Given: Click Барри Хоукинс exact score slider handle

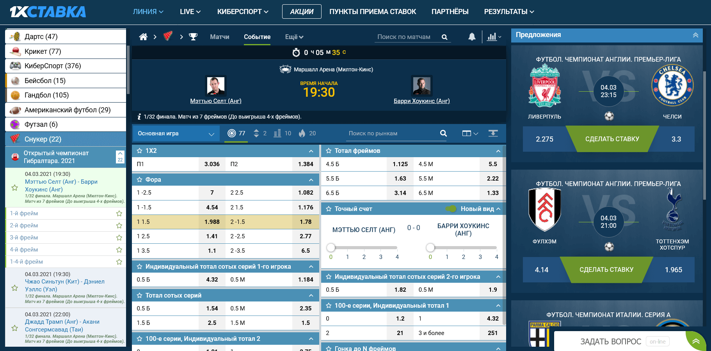Looking at the screenshot, I should [x=430, y=248].
